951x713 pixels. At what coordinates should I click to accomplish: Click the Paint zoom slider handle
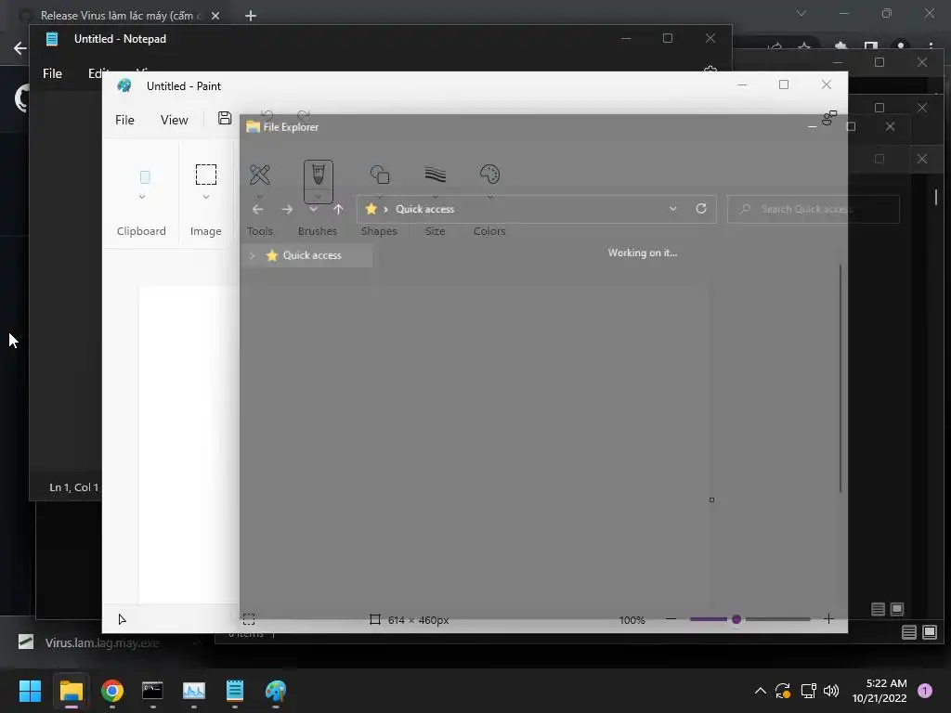736,619
